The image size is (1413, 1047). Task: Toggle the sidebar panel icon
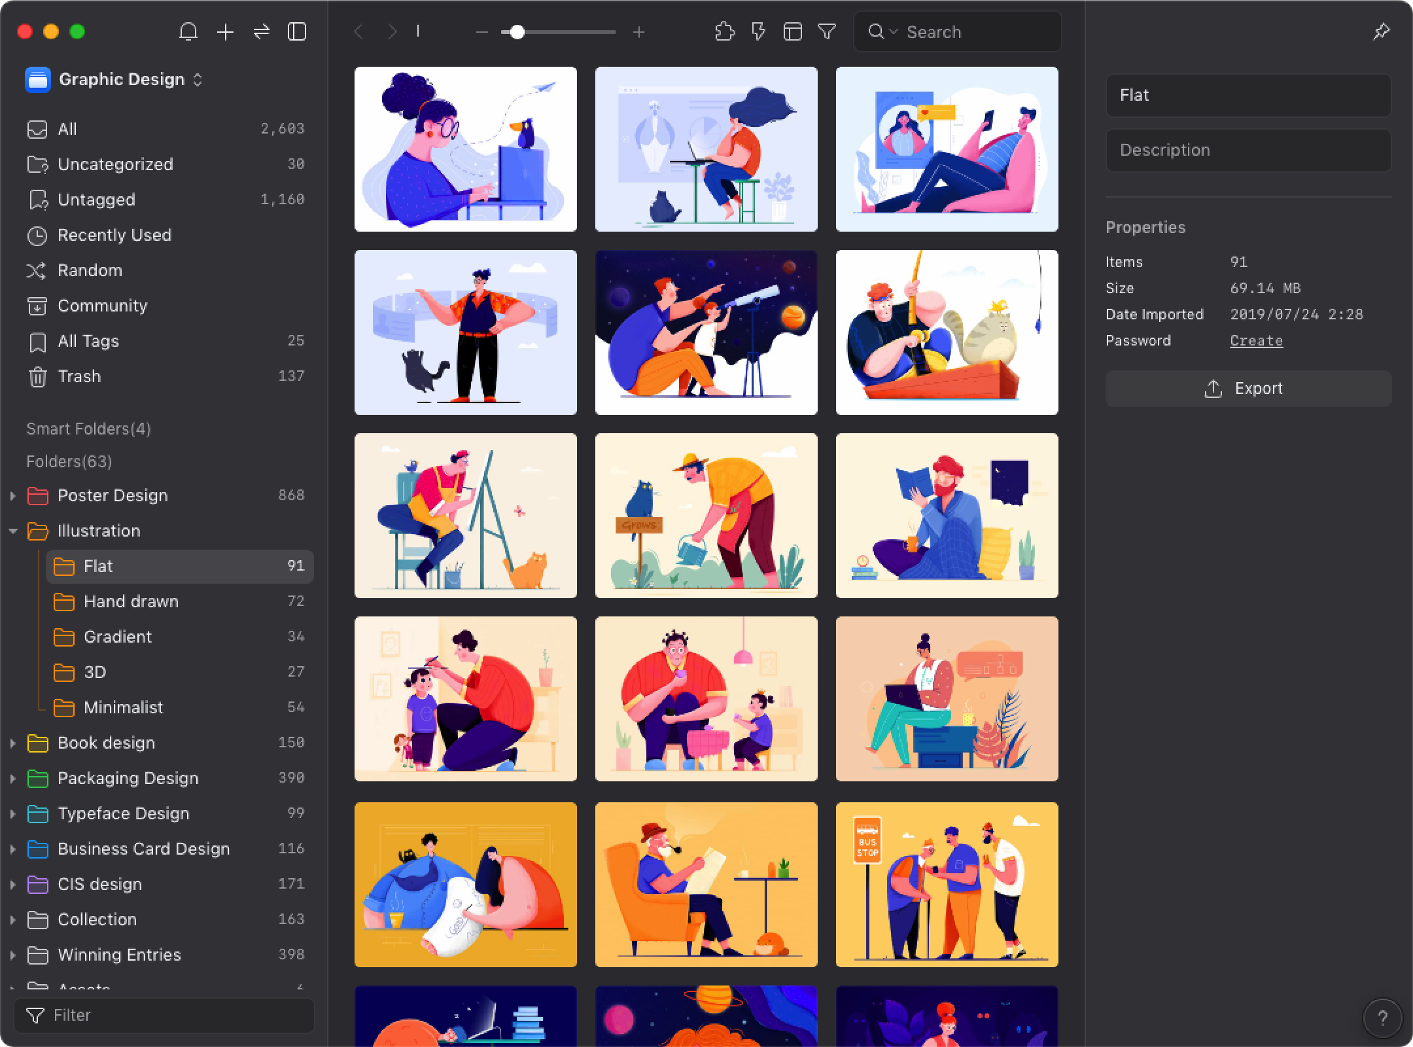tap(297, 31)
